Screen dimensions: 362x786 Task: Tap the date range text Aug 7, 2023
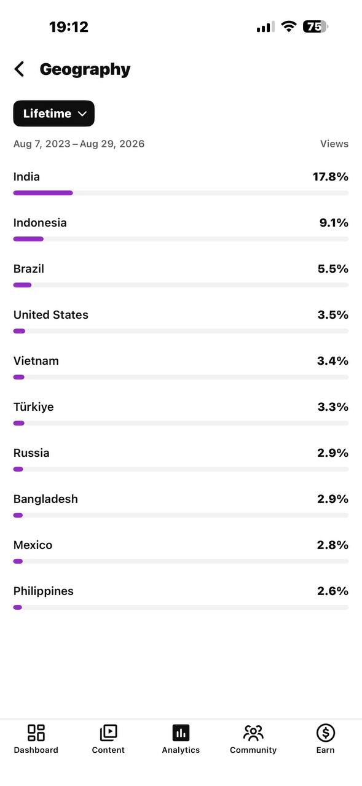(x=42, y=144)
